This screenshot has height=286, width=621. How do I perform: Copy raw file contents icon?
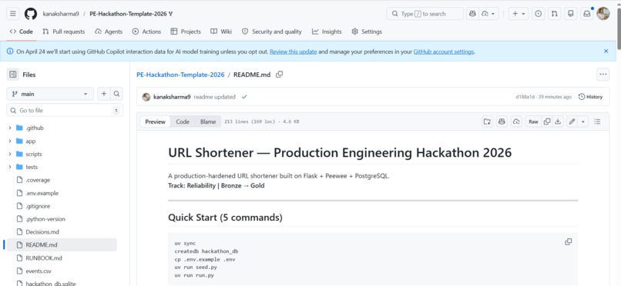pyautogui.click(x=547, y=121)
